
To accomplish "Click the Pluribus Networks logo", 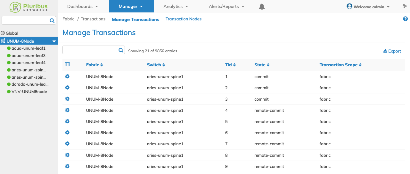I will [29, 7].
